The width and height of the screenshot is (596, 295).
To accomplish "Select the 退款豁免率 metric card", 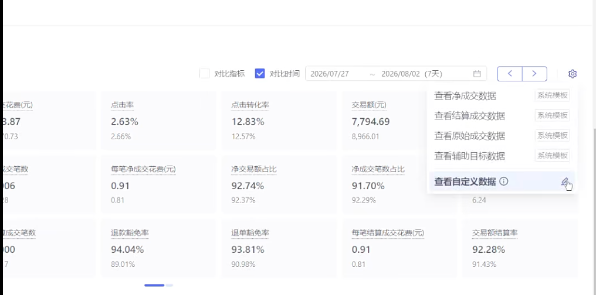I will (158, 248).
